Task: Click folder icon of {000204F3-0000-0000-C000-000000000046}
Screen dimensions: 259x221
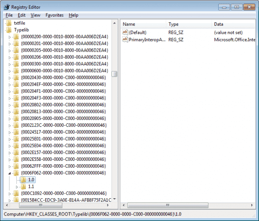Action: coord(16,98)
